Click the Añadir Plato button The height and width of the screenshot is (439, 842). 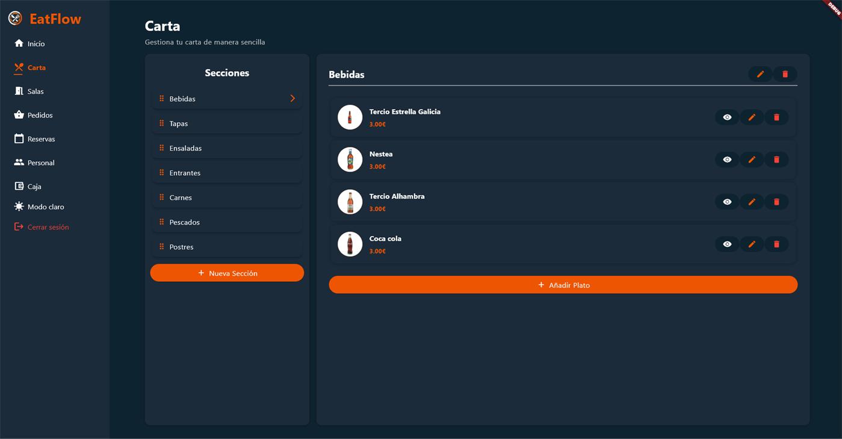click(563, 285)
